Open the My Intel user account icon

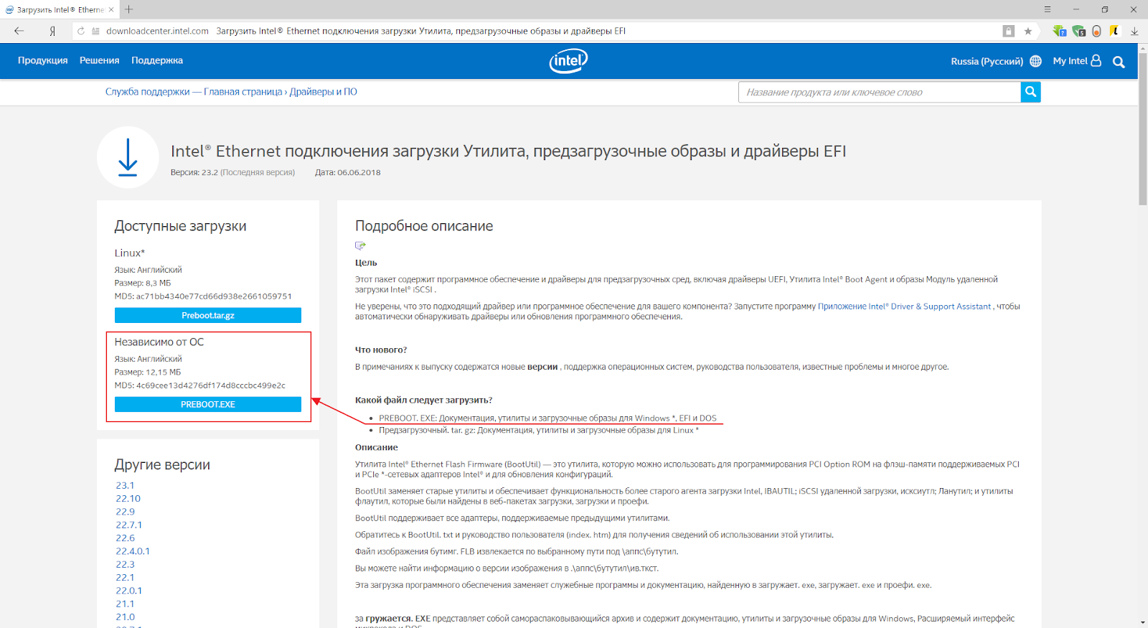(1096, 61)
